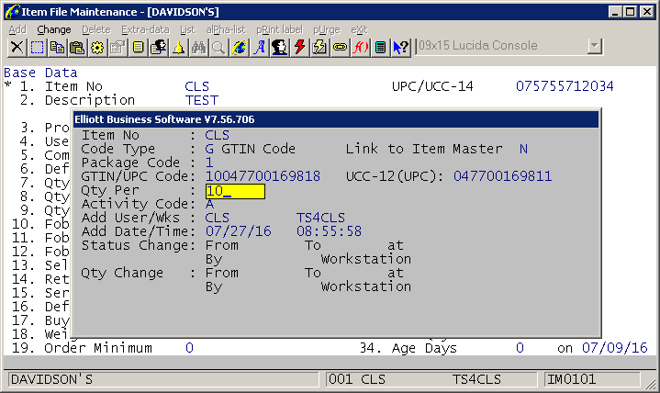
Task: Click the Link to Item Master N value
Action: 523,149
